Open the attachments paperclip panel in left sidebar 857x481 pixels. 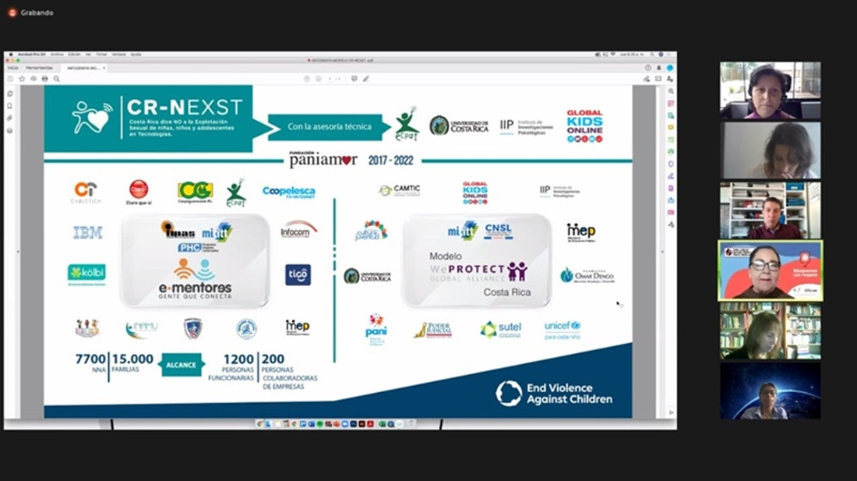coord(10,118)
